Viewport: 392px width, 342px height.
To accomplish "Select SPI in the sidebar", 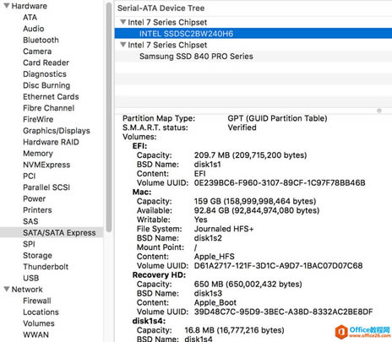I will pyautogui.click(x=29, y=244).
